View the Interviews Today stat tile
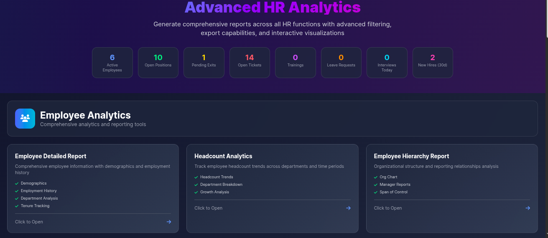Screen dimensions: 548x238 click(x=387, y=63)
